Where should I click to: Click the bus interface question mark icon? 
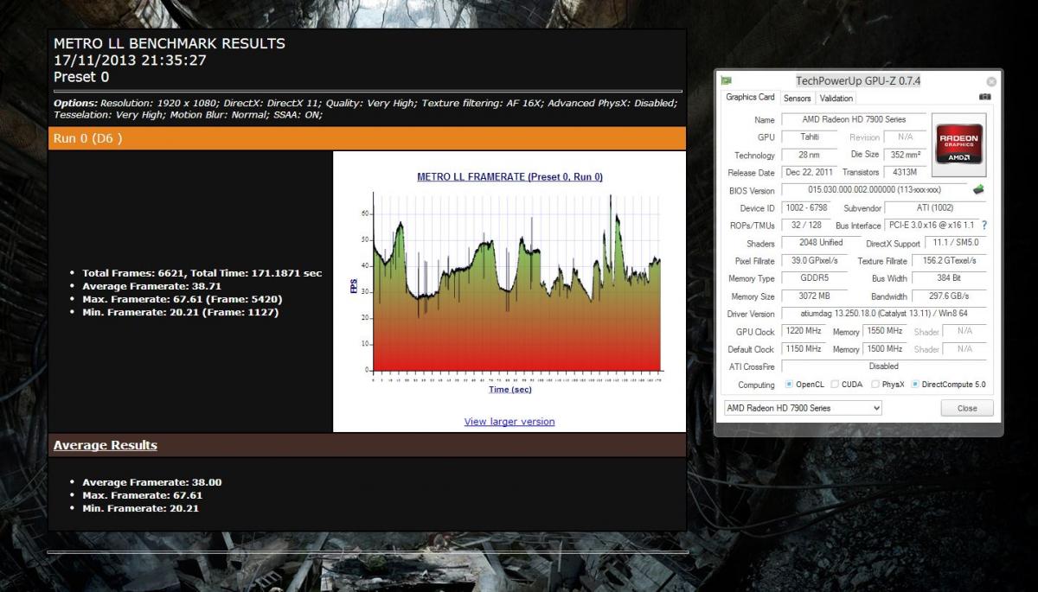pyautogui.click(x=984, y=225)
